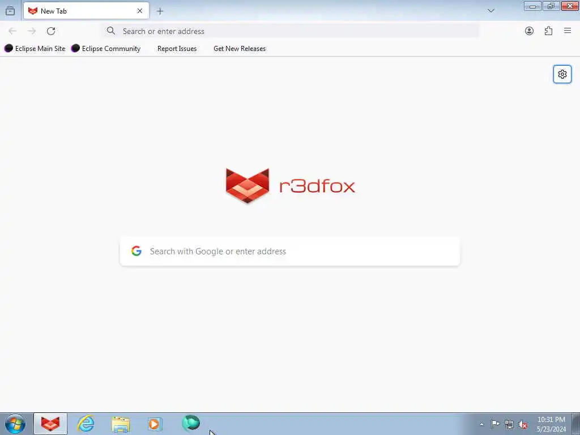Open Get New Releases bookmark
The height and width of the screenshot is (435, 580).
coord(240,49)
